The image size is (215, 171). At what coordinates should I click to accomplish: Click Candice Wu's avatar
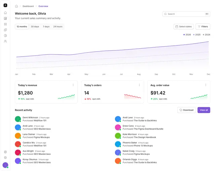[x=18, y=144]
